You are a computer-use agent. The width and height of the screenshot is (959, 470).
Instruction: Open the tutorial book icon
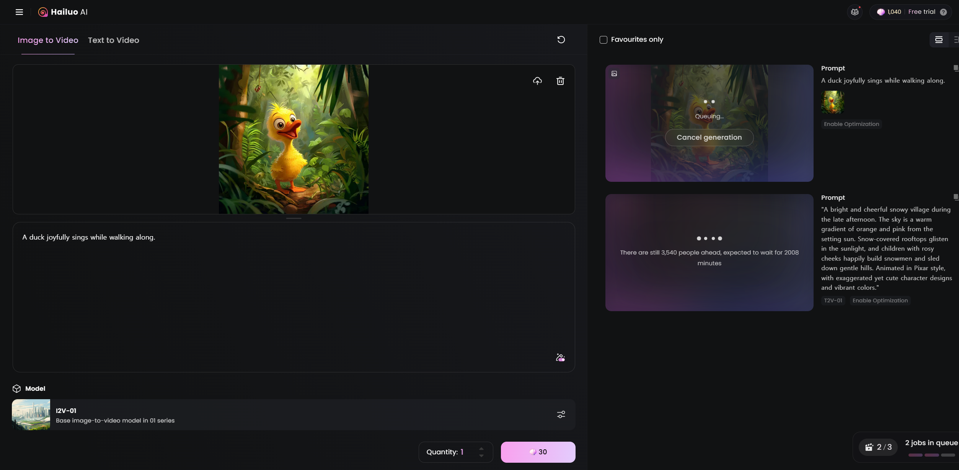tap(855, 12)
